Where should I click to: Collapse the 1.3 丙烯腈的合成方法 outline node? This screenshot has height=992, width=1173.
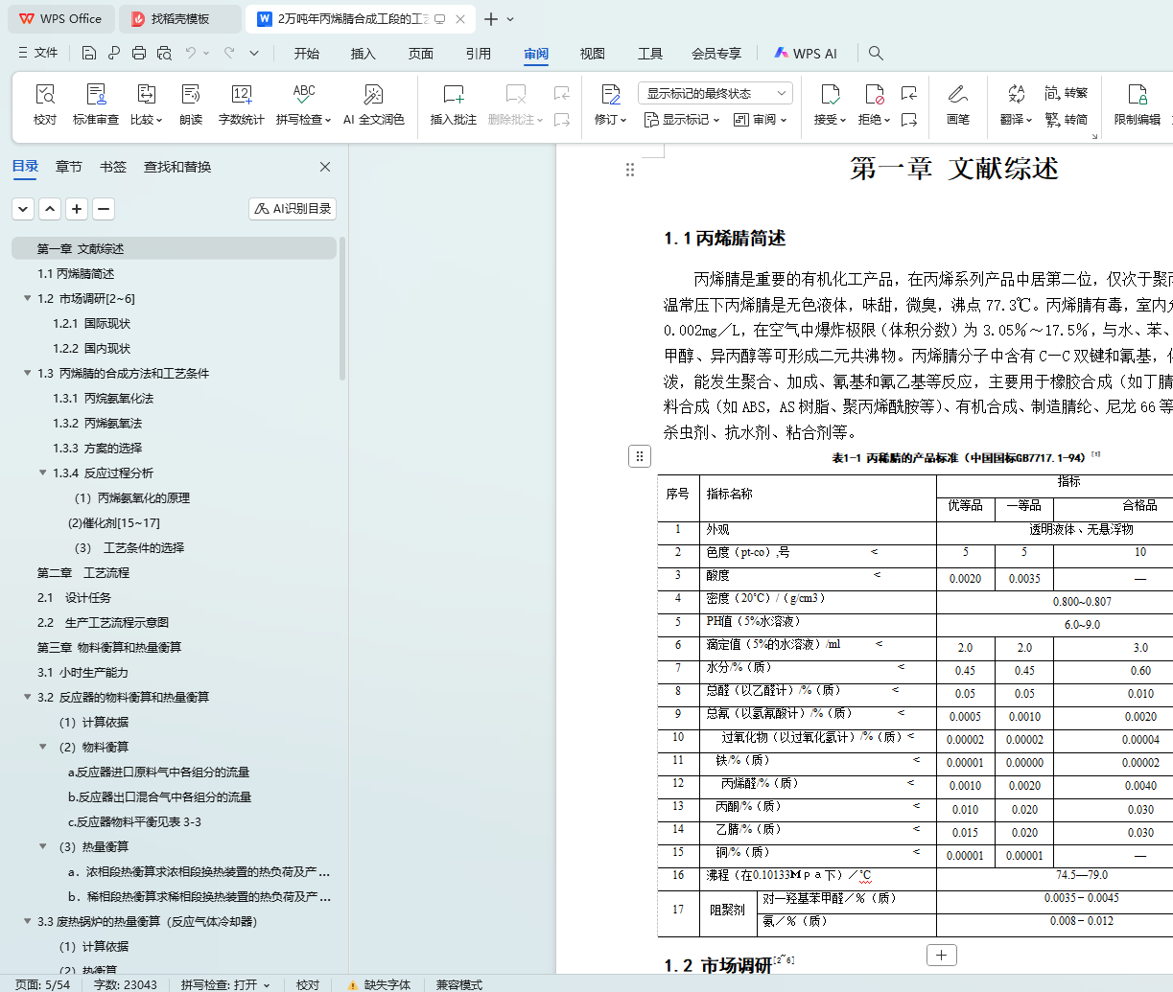pos(27,373)
